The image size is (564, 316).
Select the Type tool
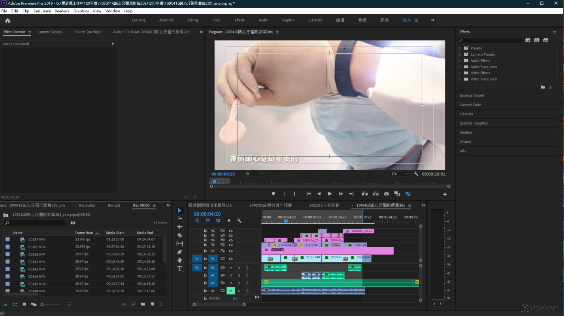(x=179, y=269)
